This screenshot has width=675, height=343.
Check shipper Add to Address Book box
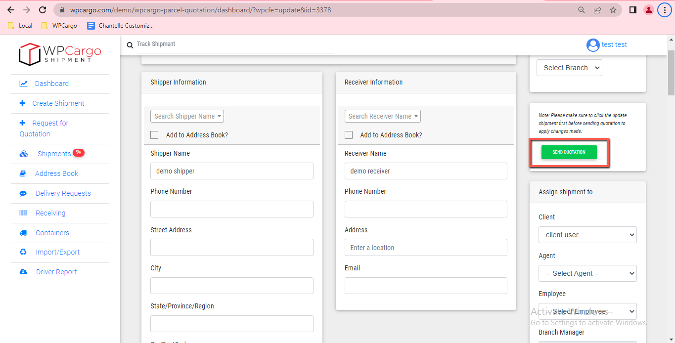tap(154, 135)
